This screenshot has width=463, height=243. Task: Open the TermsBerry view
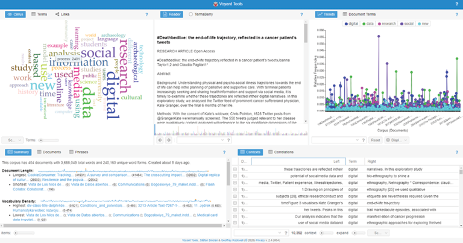point(201,13)
